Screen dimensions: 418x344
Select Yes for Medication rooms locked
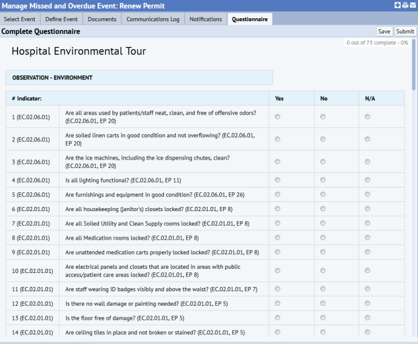pyautogui.click(x=278, y=238)
